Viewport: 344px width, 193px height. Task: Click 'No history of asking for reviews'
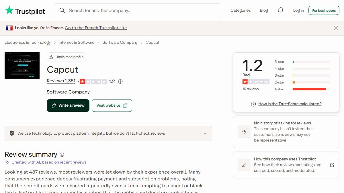[x=282, y=123]
